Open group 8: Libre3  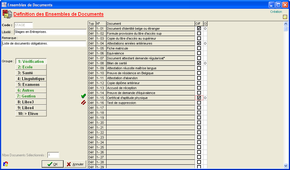coord(31,102)
